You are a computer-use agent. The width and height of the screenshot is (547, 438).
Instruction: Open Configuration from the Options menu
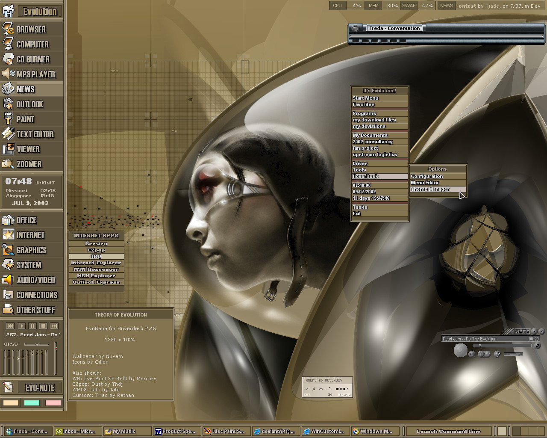click(438, 176)
